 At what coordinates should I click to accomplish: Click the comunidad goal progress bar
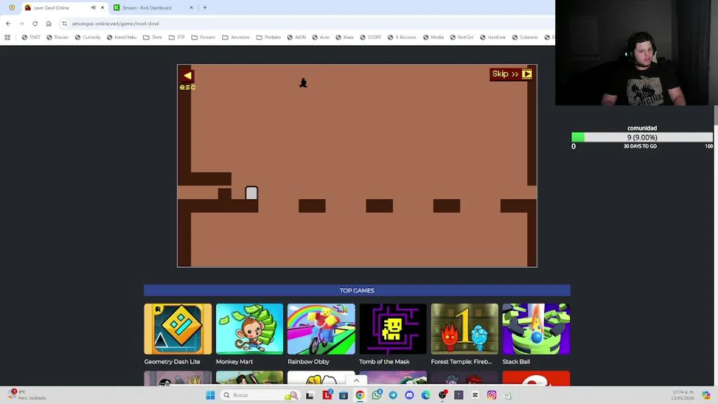(642, 137)
